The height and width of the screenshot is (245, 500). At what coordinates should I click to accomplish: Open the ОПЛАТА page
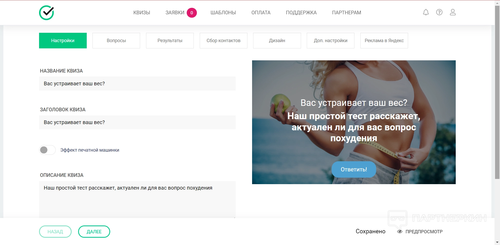point(261,12)
